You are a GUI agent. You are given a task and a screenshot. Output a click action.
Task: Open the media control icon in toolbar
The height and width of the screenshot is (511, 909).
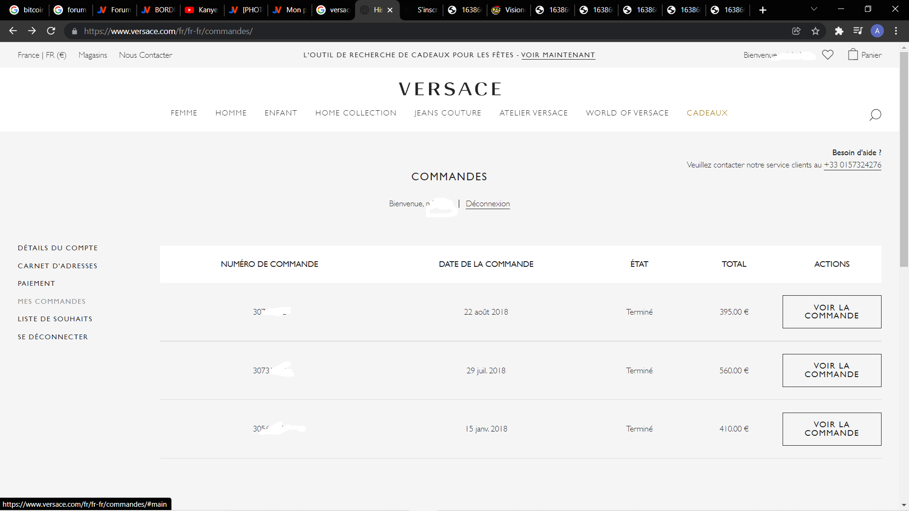pos(858,31)
